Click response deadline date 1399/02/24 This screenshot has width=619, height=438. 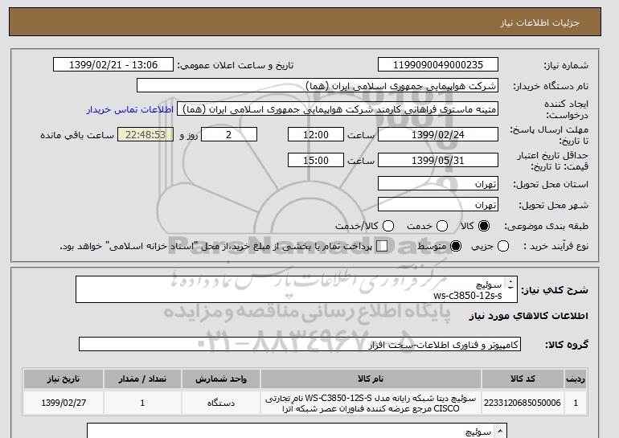click(x=438, y=134)
